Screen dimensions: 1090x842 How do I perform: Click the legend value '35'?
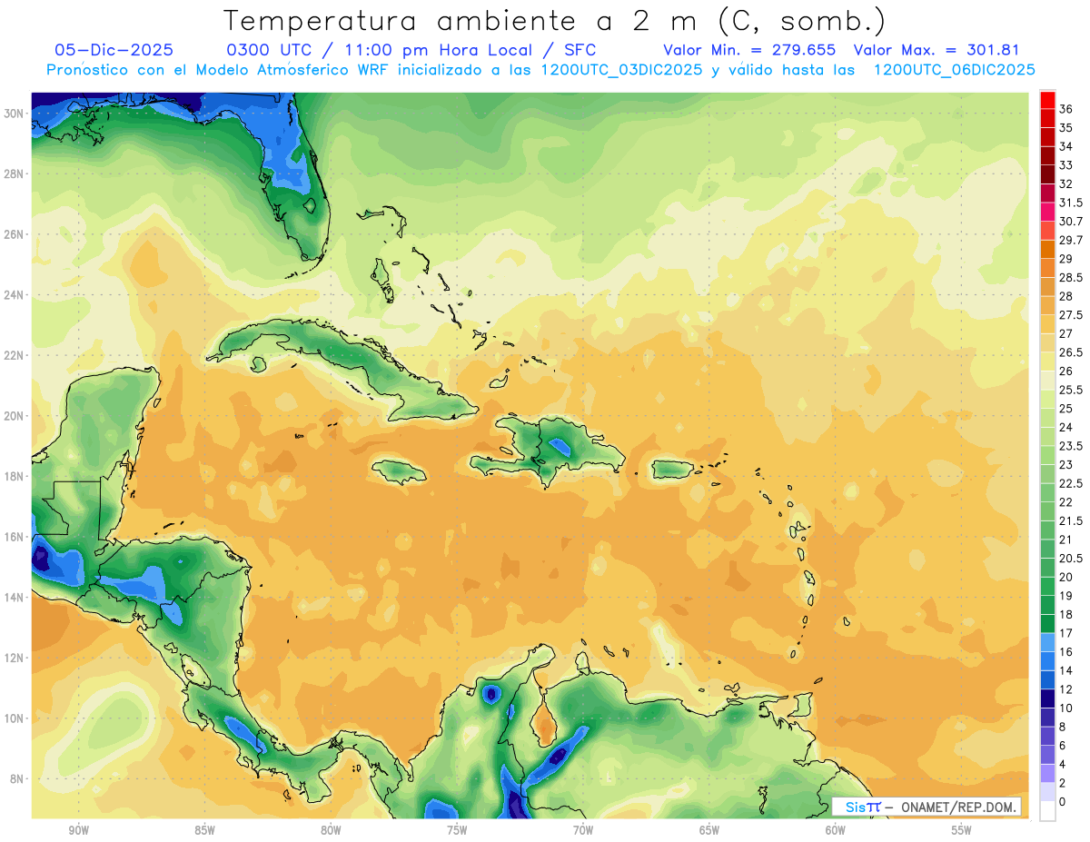(x=1066, y=128)
